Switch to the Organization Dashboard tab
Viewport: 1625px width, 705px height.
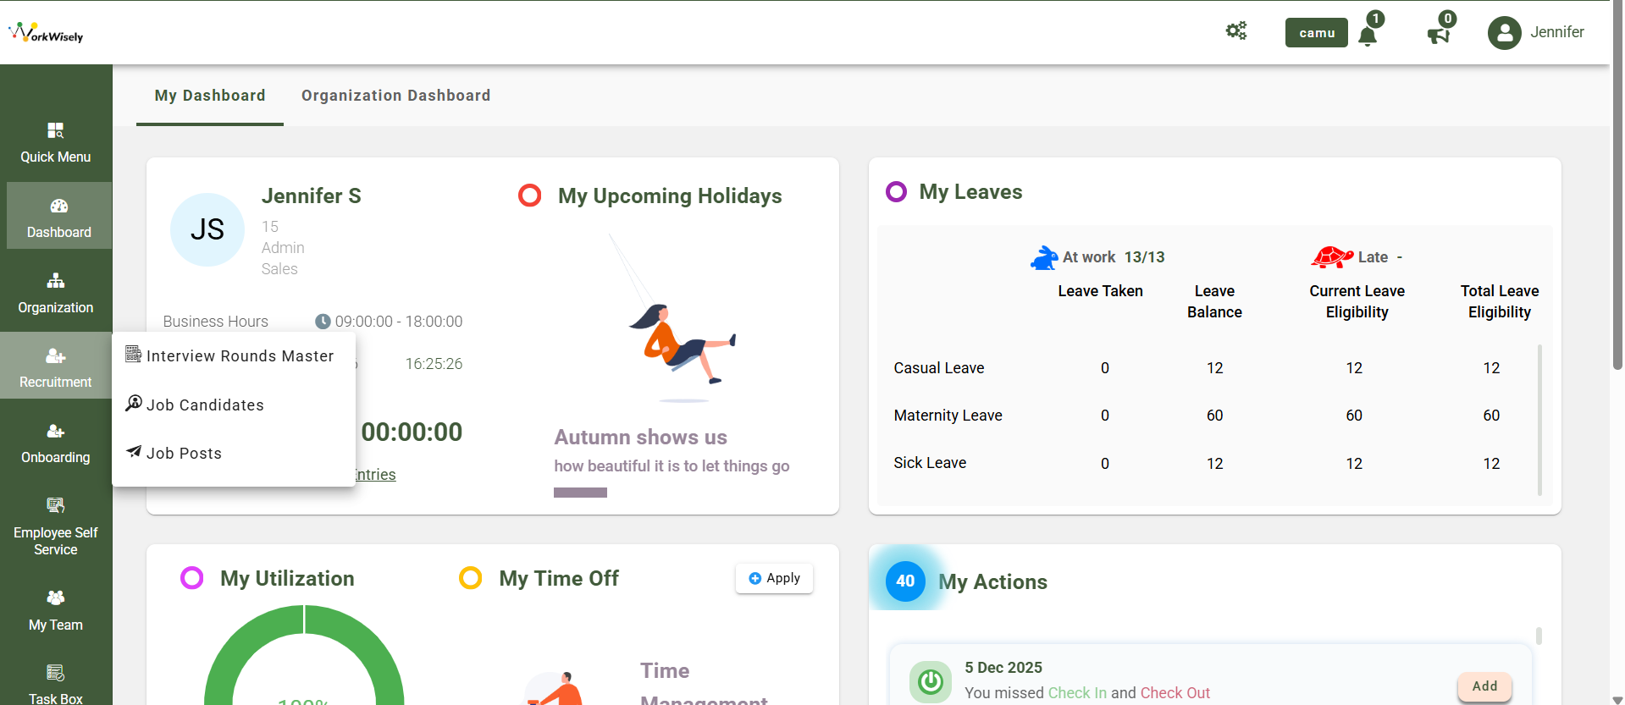coord(395,96)
